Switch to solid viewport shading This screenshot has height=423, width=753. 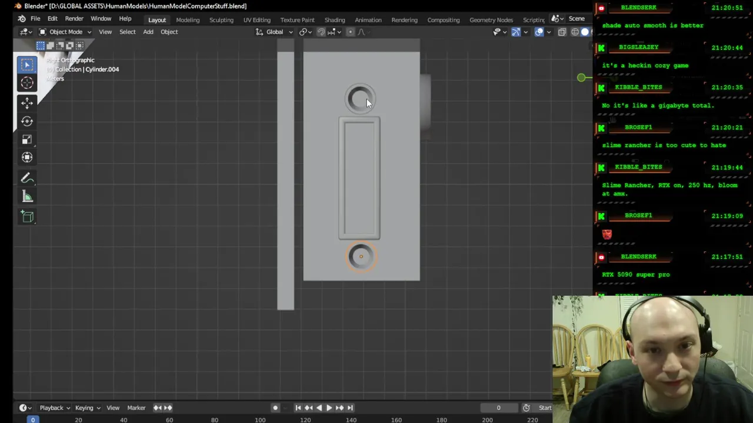point(585,32)
